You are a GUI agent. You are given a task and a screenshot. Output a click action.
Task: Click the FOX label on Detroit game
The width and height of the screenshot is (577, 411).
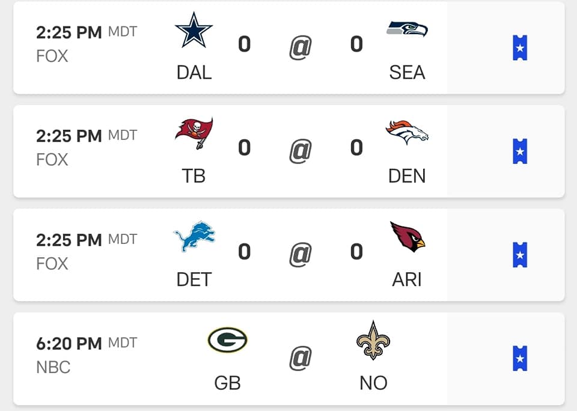click(52, 264)
